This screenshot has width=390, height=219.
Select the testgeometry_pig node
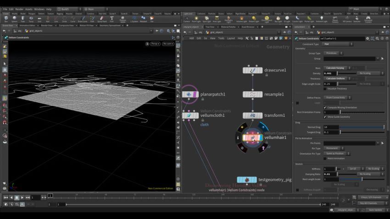pos(247,180)
